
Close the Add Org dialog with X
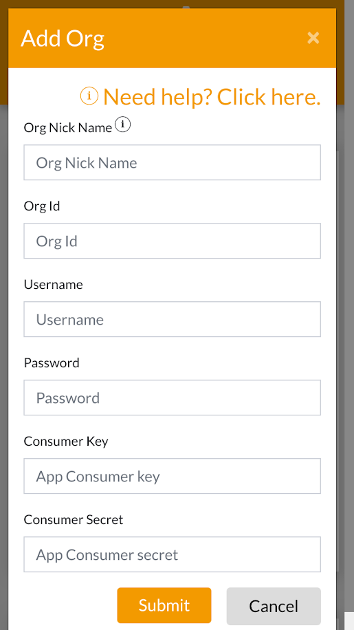(x=313, y=38)
